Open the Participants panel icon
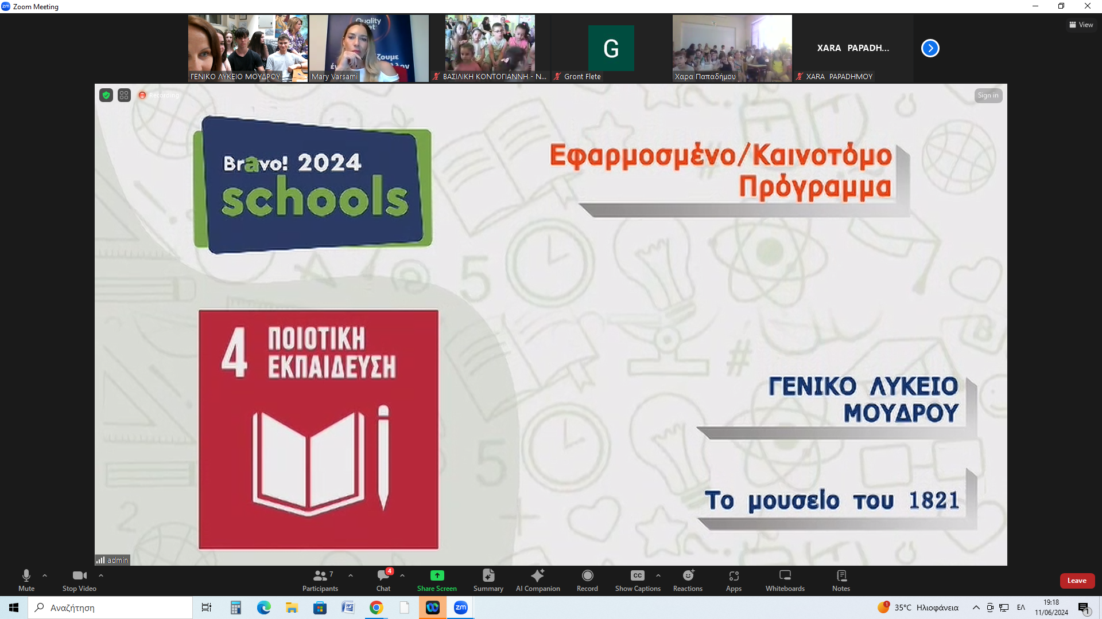This screenshot has height=619, width=1102. tap(320, 575)
